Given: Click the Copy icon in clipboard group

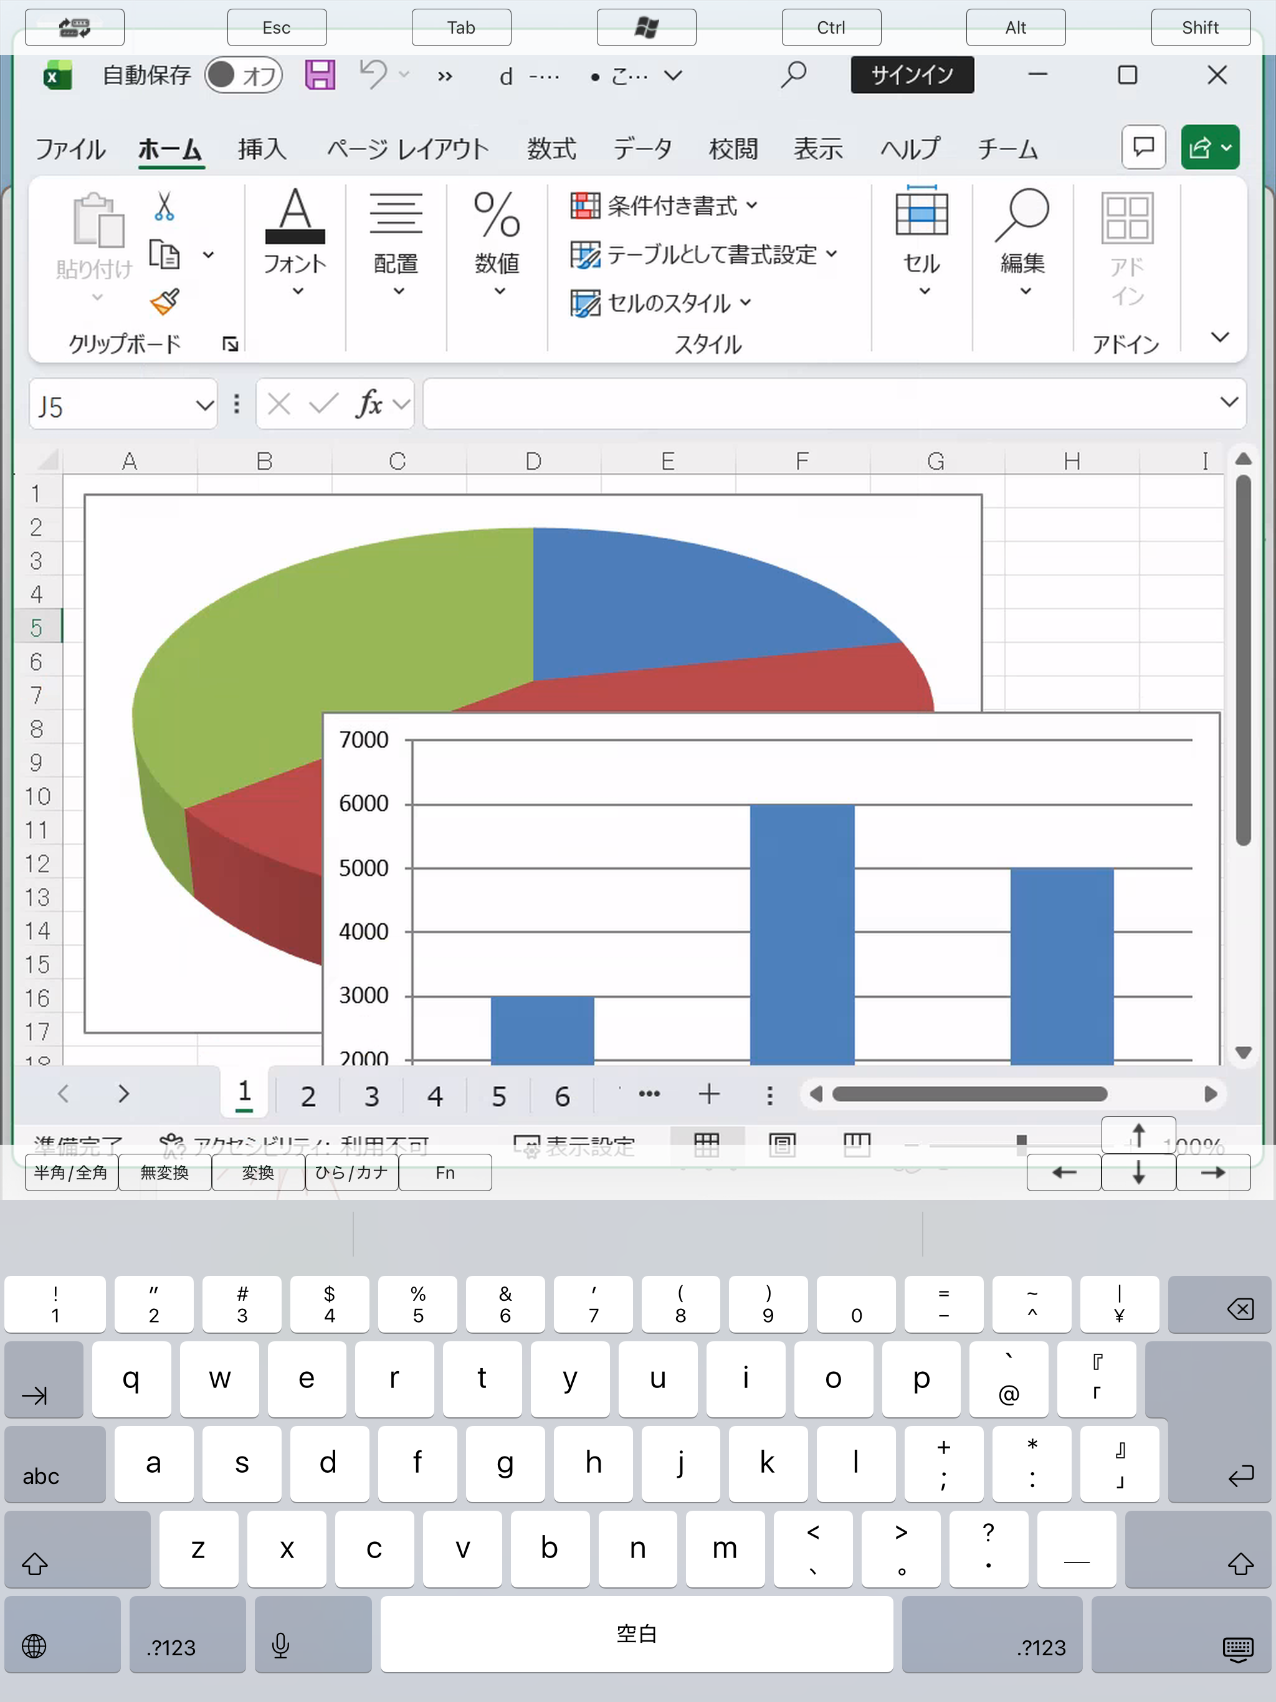Looking at the screenshot, I should pyautogui.click(x=164, y=254).
